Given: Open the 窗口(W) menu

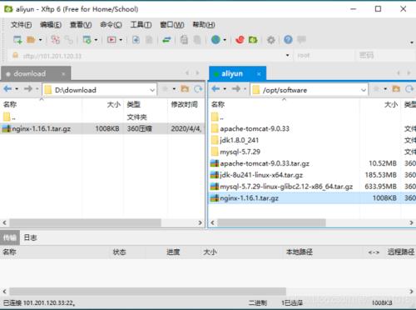Looking at the screenshot, I should tap(172, 25).
